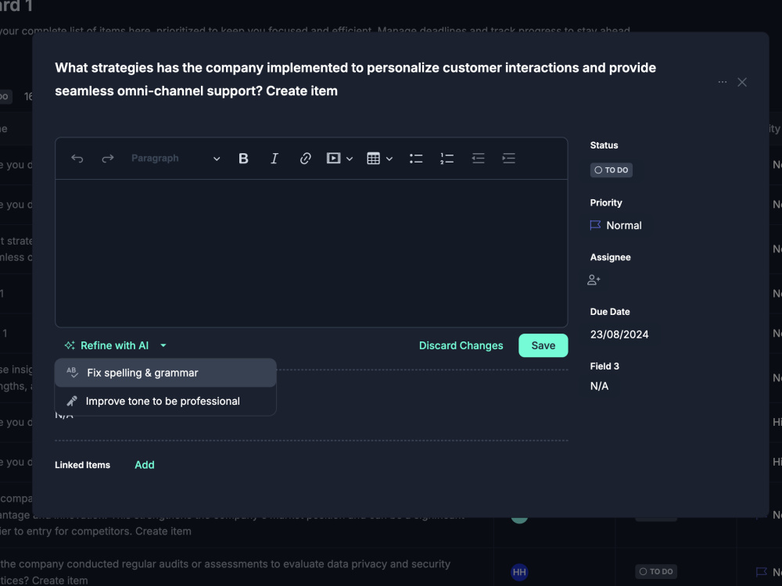Click the add assignee icon
This screenshot has height=586, width=782.
pos(594,280)
